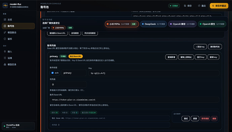Click the 失败 0 stat badge
The width and height of the screenshot is (232, 132).
tap(65, 113)
